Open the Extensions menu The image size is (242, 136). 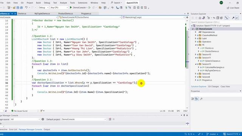pos(82,3)
